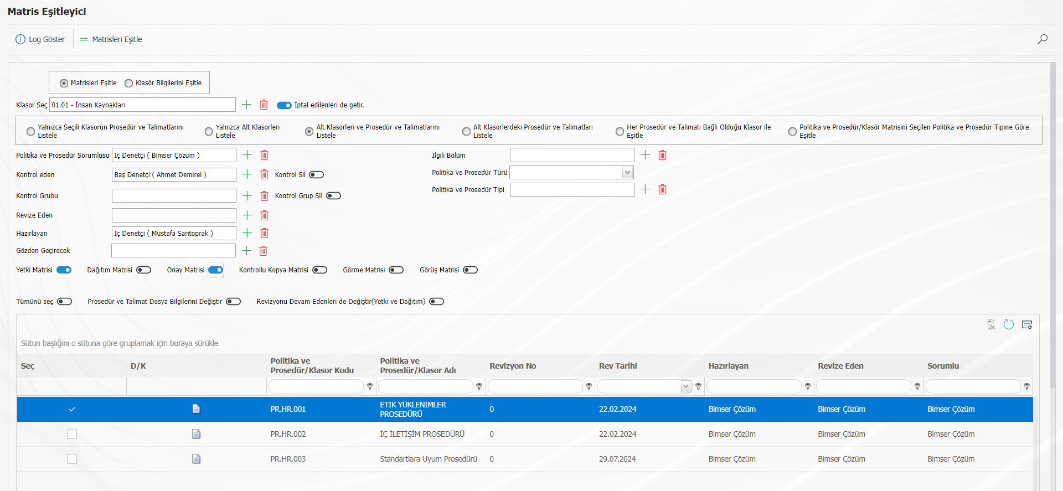1063x491 pixels.
Task: Click the İlgili Bölüm input field
Action: [x=572, y=155]
